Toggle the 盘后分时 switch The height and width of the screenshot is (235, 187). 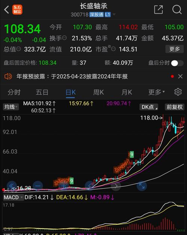[177, 63]
